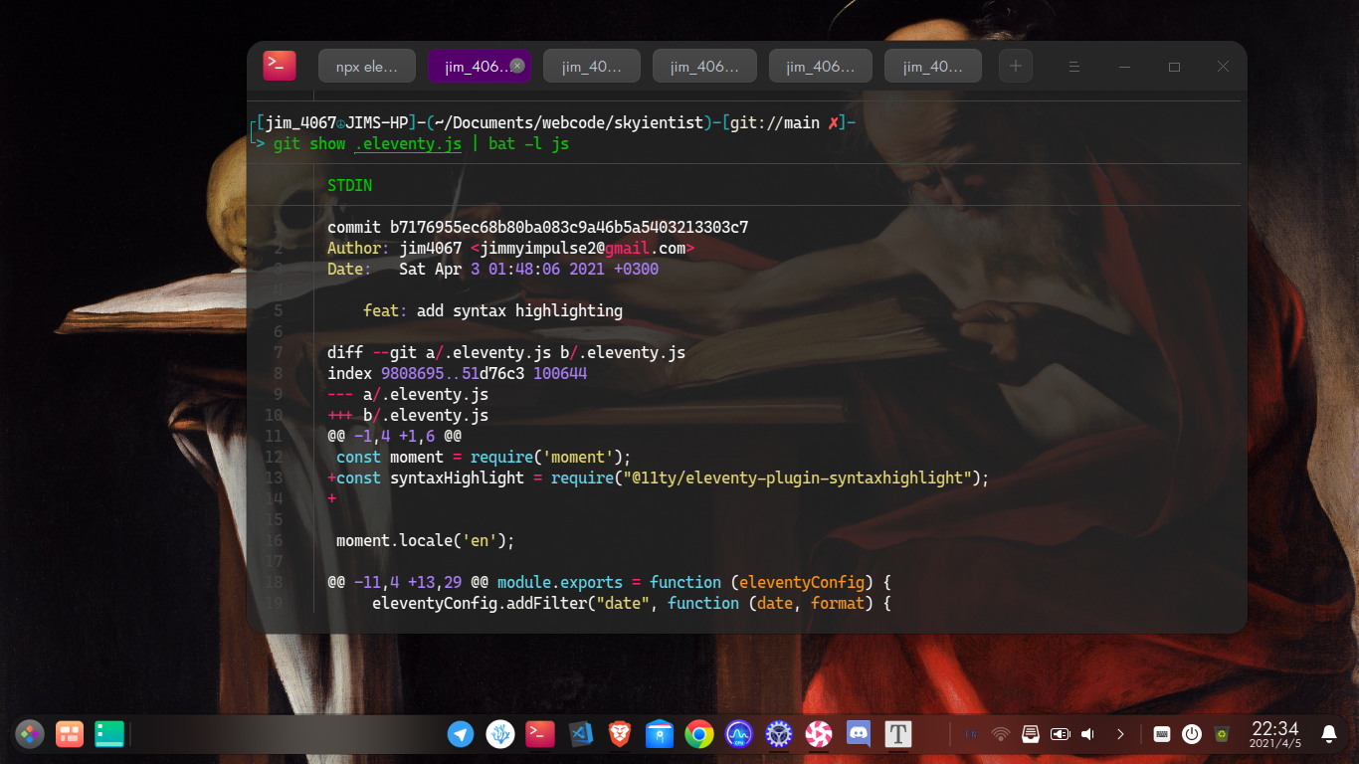Launch Visual Studio Code from the taskbar
The image size is (1359, 764).
[x=580, y=734]
